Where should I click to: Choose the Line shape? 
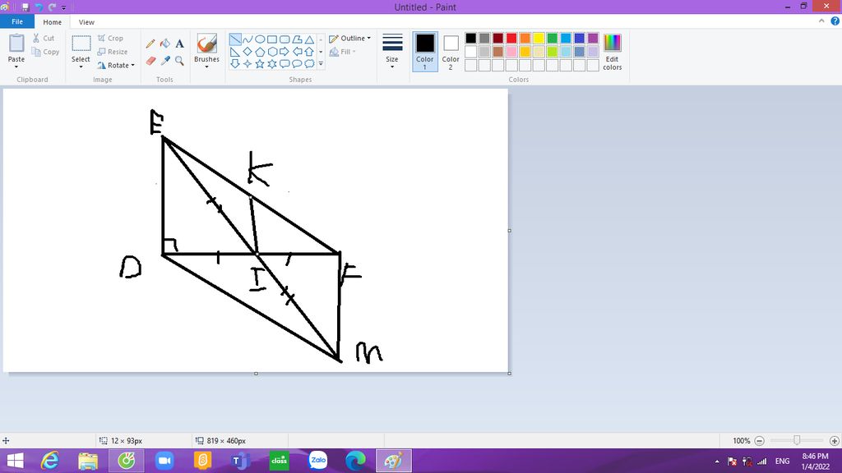coord(235,39)
